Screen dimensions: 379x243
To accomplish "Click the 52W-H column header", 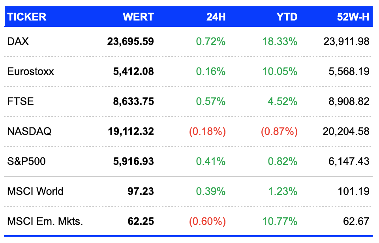I will coord(353,17).
